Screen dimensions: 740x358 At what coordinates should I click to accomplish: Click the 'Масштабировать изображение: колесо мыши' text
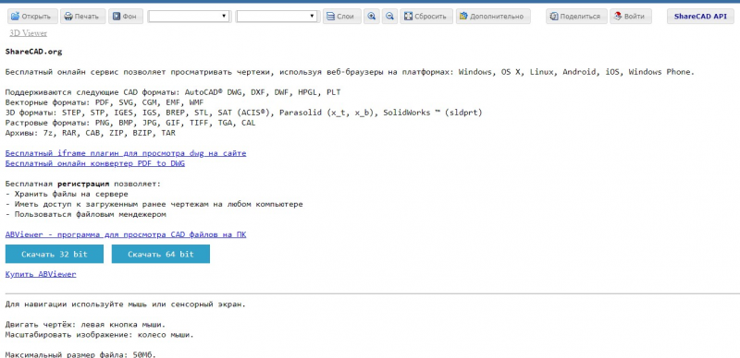click(x=100, y=335)
